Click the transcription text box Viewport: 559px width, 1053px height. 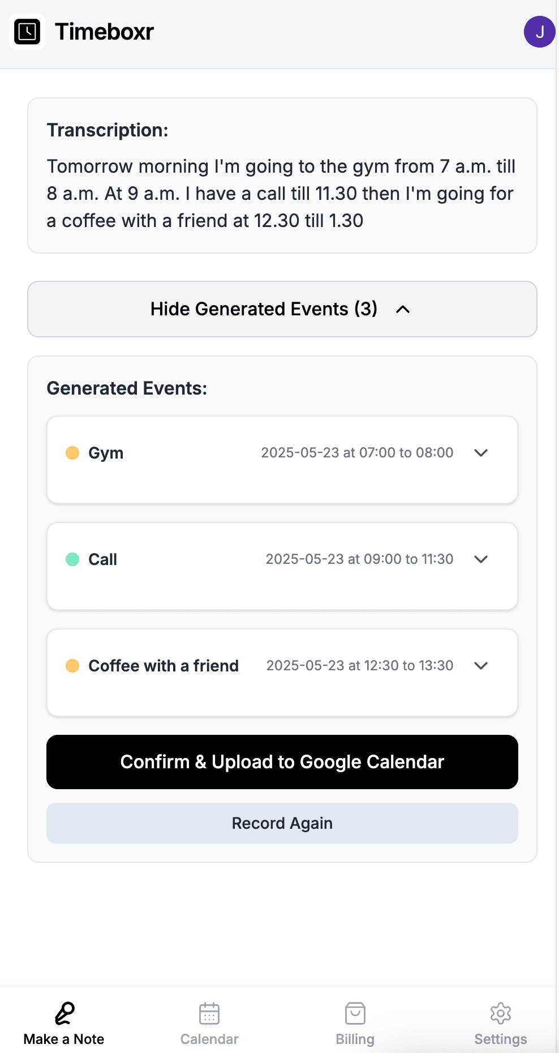pos(282,194)
